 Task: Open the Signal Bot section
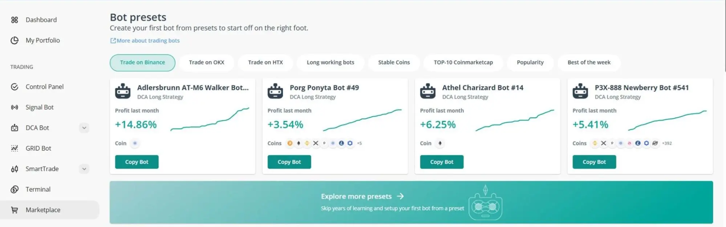(x=39, y=107)
